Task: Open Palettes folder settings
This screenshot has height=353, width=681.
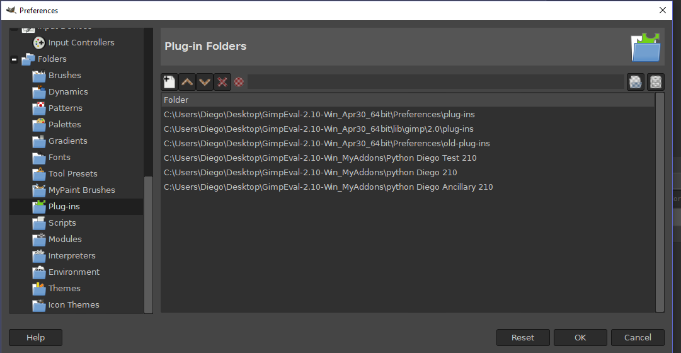Action: pyautogui.click(x=65, y=124)
